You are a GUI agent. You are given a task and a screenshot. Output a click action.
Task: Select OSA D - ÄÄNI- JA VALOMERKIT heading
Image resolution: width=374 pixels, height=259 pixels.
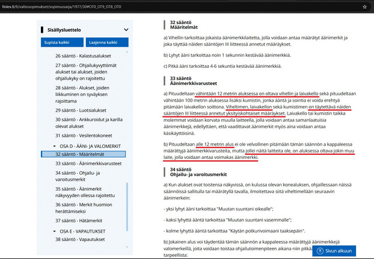coord(90,146)
